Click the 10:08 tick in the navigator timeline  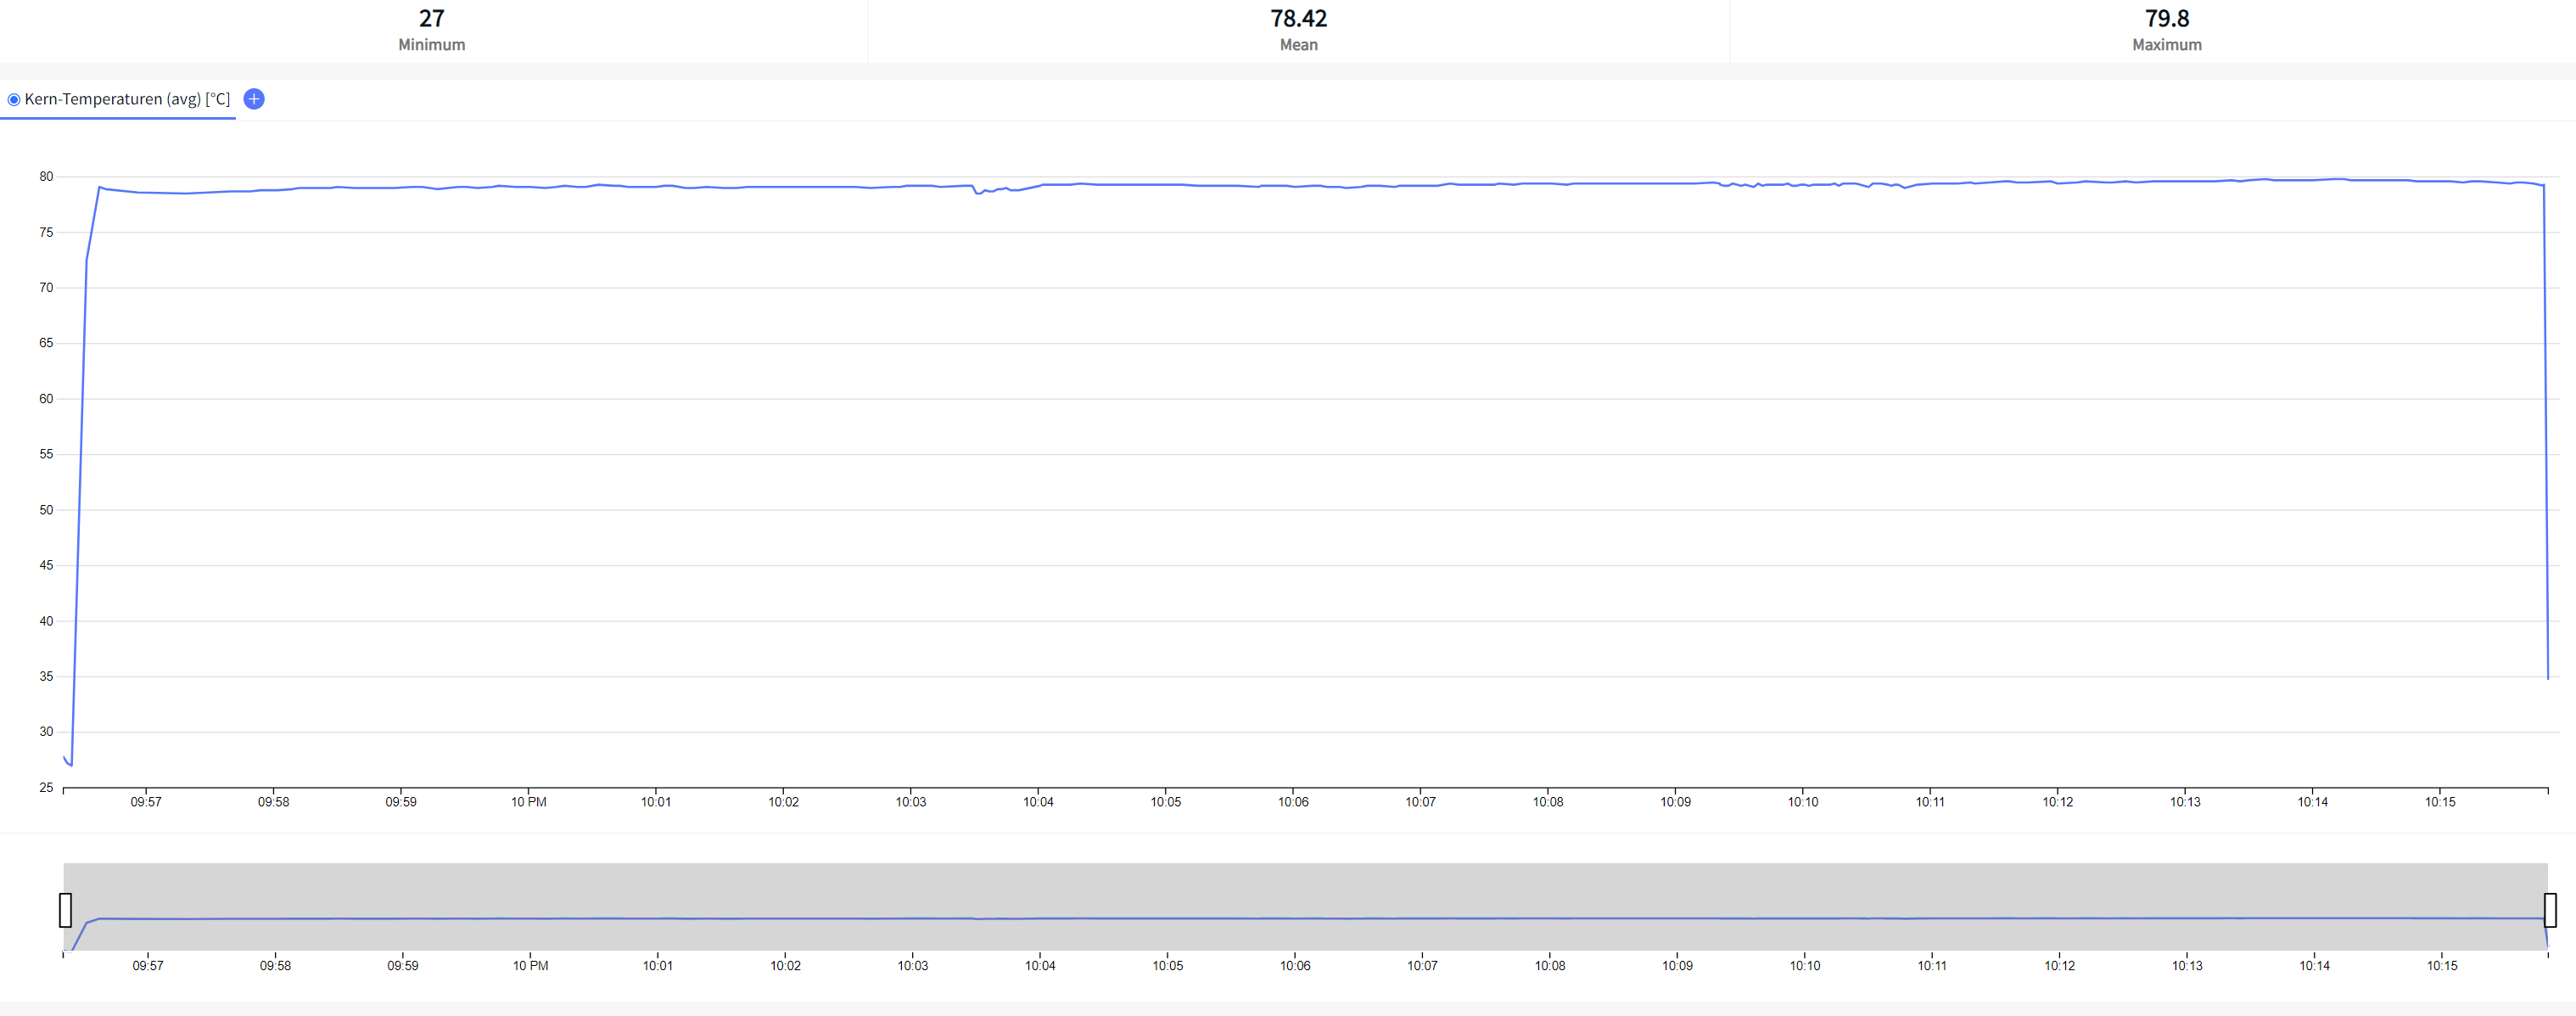(x=1550, y=966)
